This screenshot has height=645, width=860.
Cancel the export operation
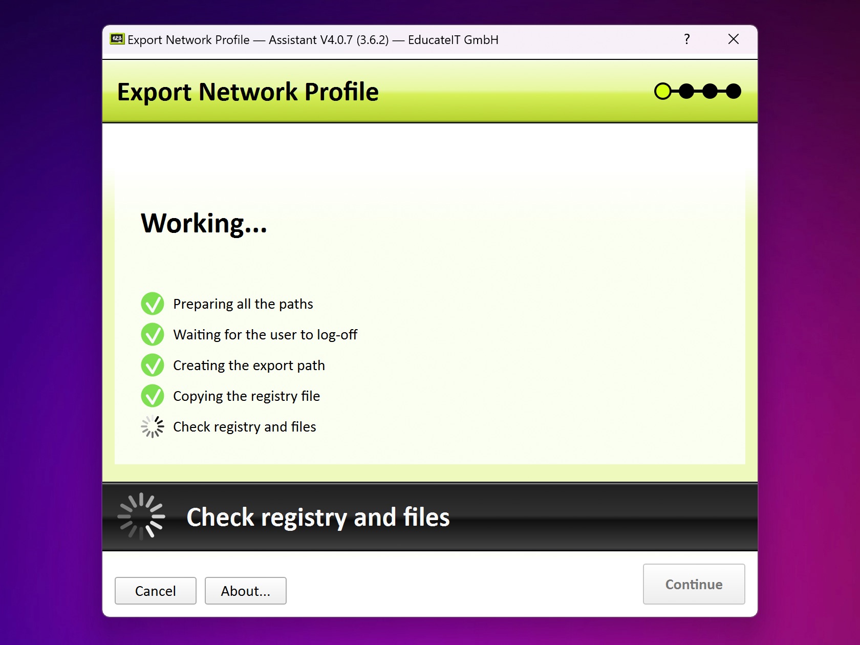(x=155, y=591)
